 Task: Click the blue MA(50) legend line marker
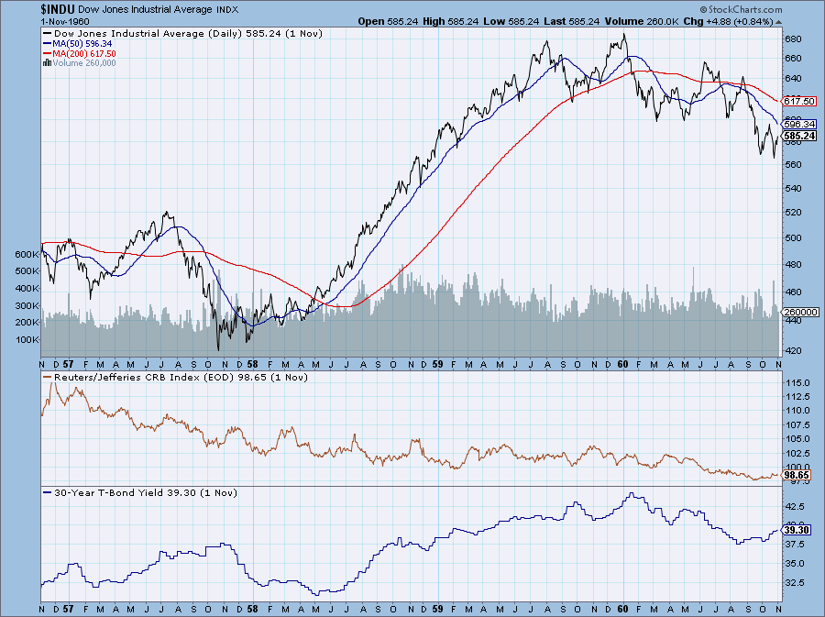coord(49,43)
